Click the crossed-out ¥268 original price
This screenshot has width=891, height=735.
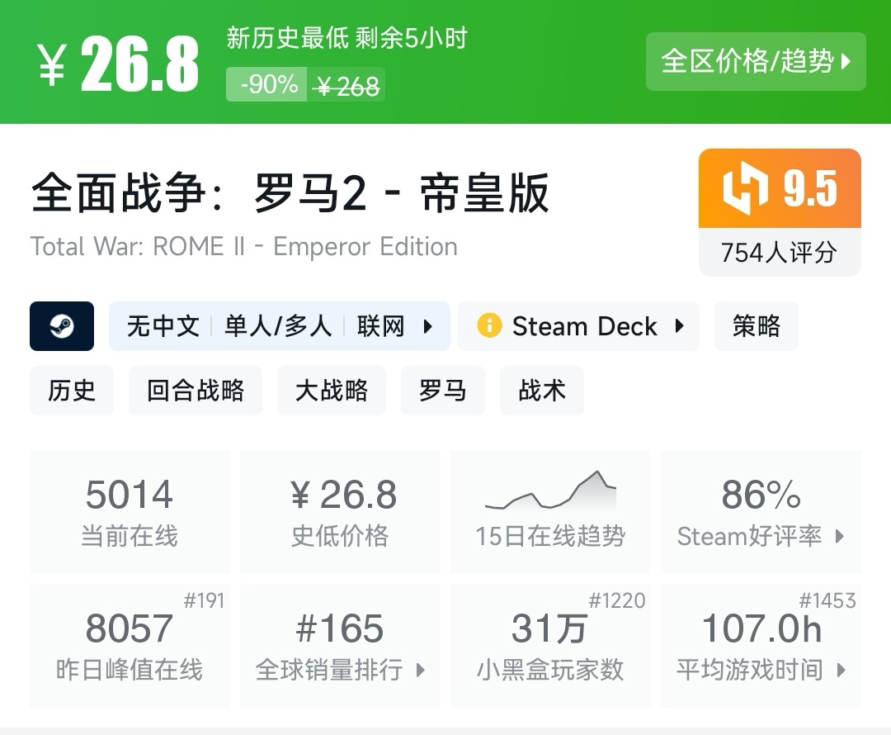click(x=346, y=87)
